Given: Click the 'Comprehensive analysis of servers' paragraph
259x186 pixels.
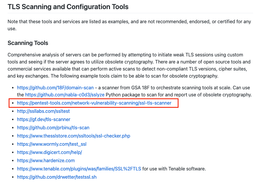Looking at the screenshot, I should tap(129, 65).
